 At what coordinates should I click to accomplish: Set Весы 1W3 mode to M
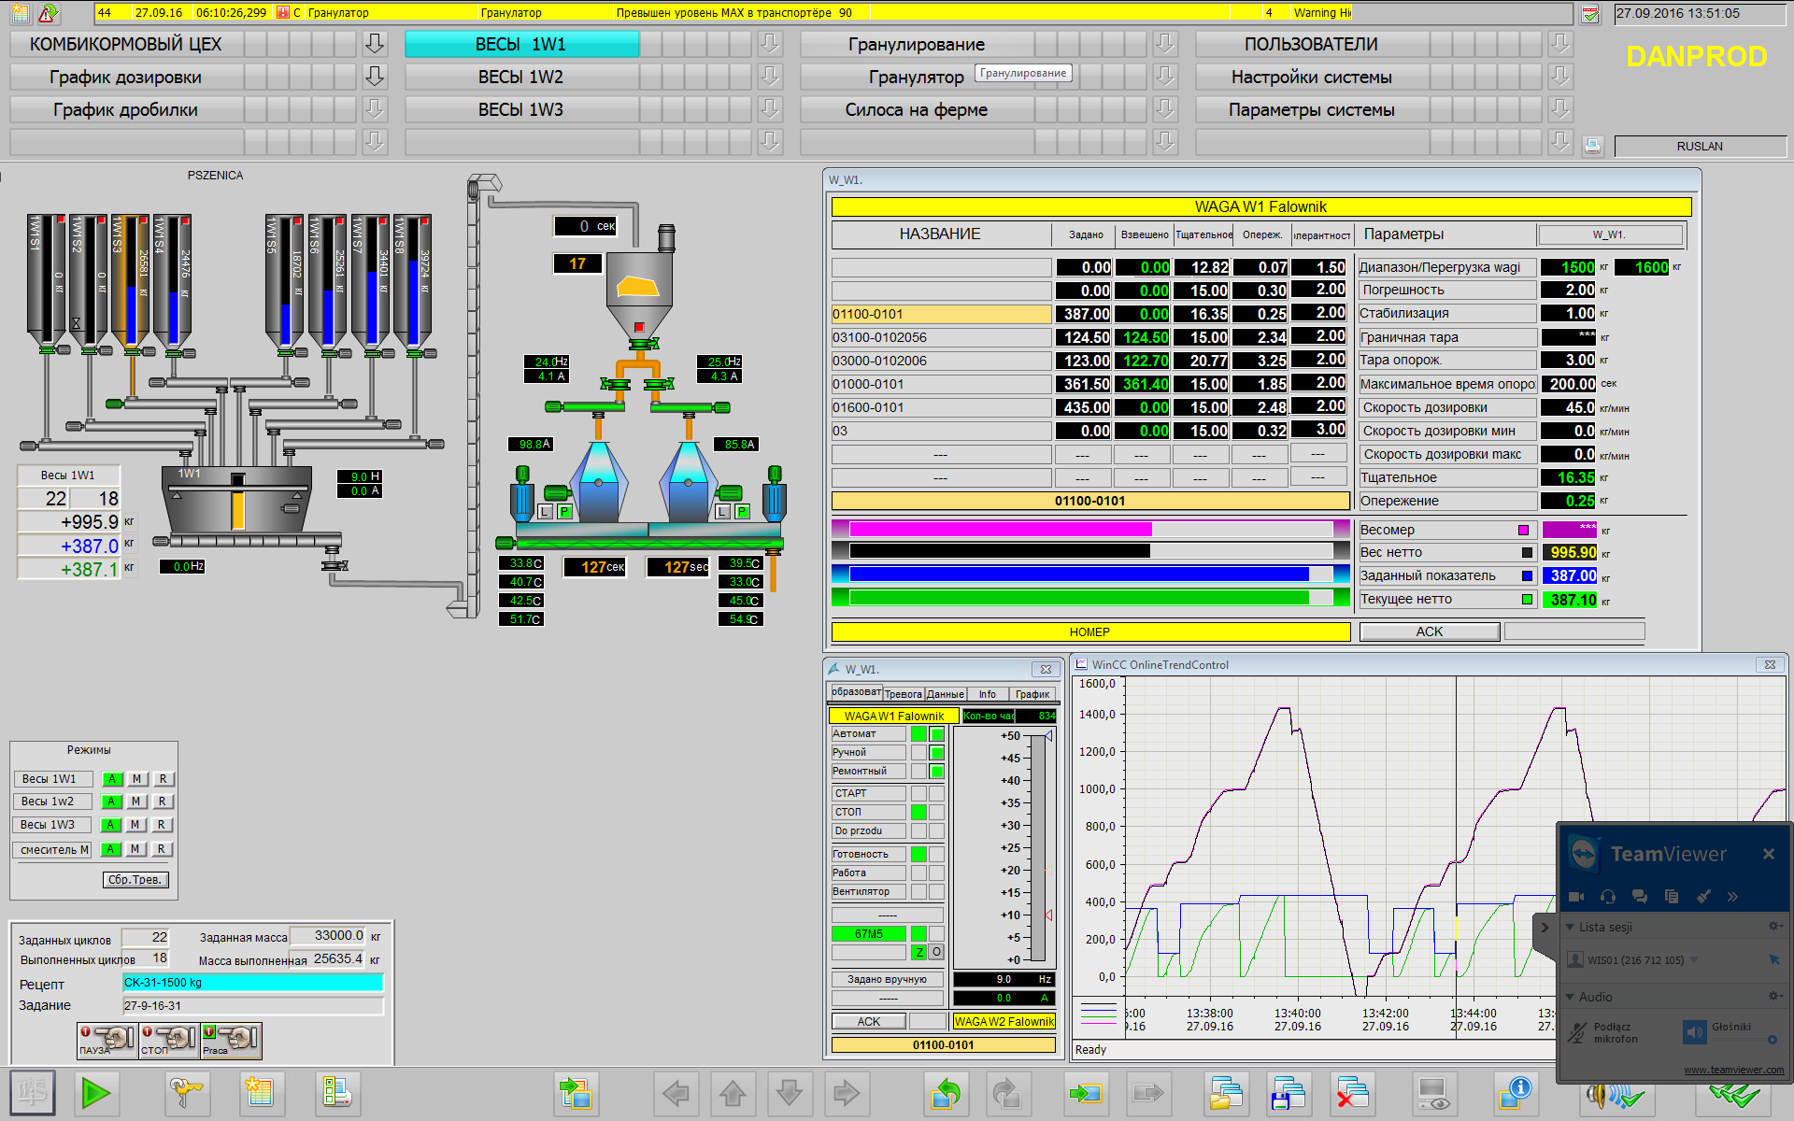click(x=136, y=825)
